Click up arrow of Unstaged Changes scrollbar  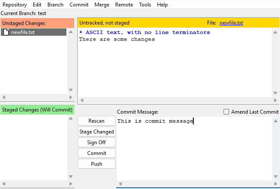(71, 32)
